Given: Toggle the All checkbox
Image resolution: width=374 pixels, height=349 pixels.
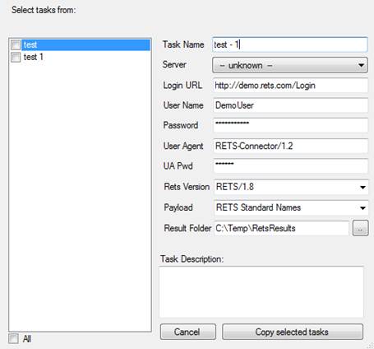Looking at the screenshot, I should tap(13, 338).
